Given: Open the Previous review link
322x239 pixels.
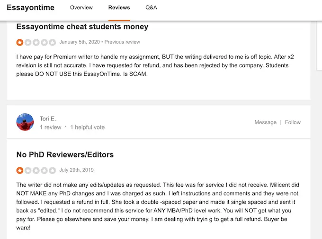Looking at the screenshot, I should click(x=122, y=42).
